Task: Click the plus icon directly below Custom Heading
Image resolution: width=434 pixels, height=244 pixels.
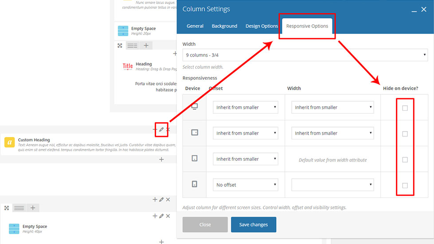Action: (x=161, y=159)
